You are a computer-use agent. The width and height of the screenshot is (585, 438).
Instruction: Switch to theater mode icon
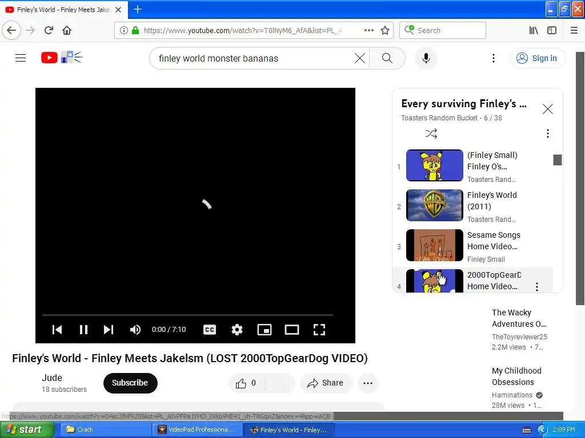292,330
